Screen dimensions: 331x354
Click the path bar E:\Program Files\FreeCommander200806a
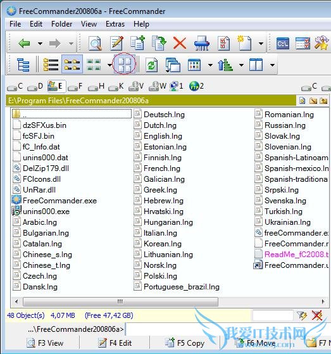coord(151,101)
